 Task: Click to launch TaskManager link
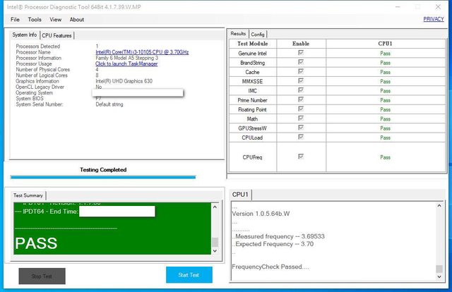click(126, 63)
